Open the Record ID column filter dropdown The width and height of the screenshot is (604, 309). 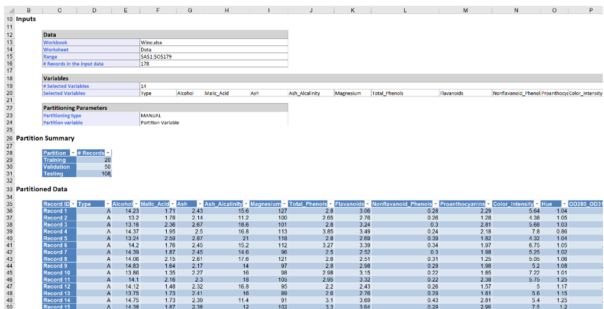(x=73, y=204)
